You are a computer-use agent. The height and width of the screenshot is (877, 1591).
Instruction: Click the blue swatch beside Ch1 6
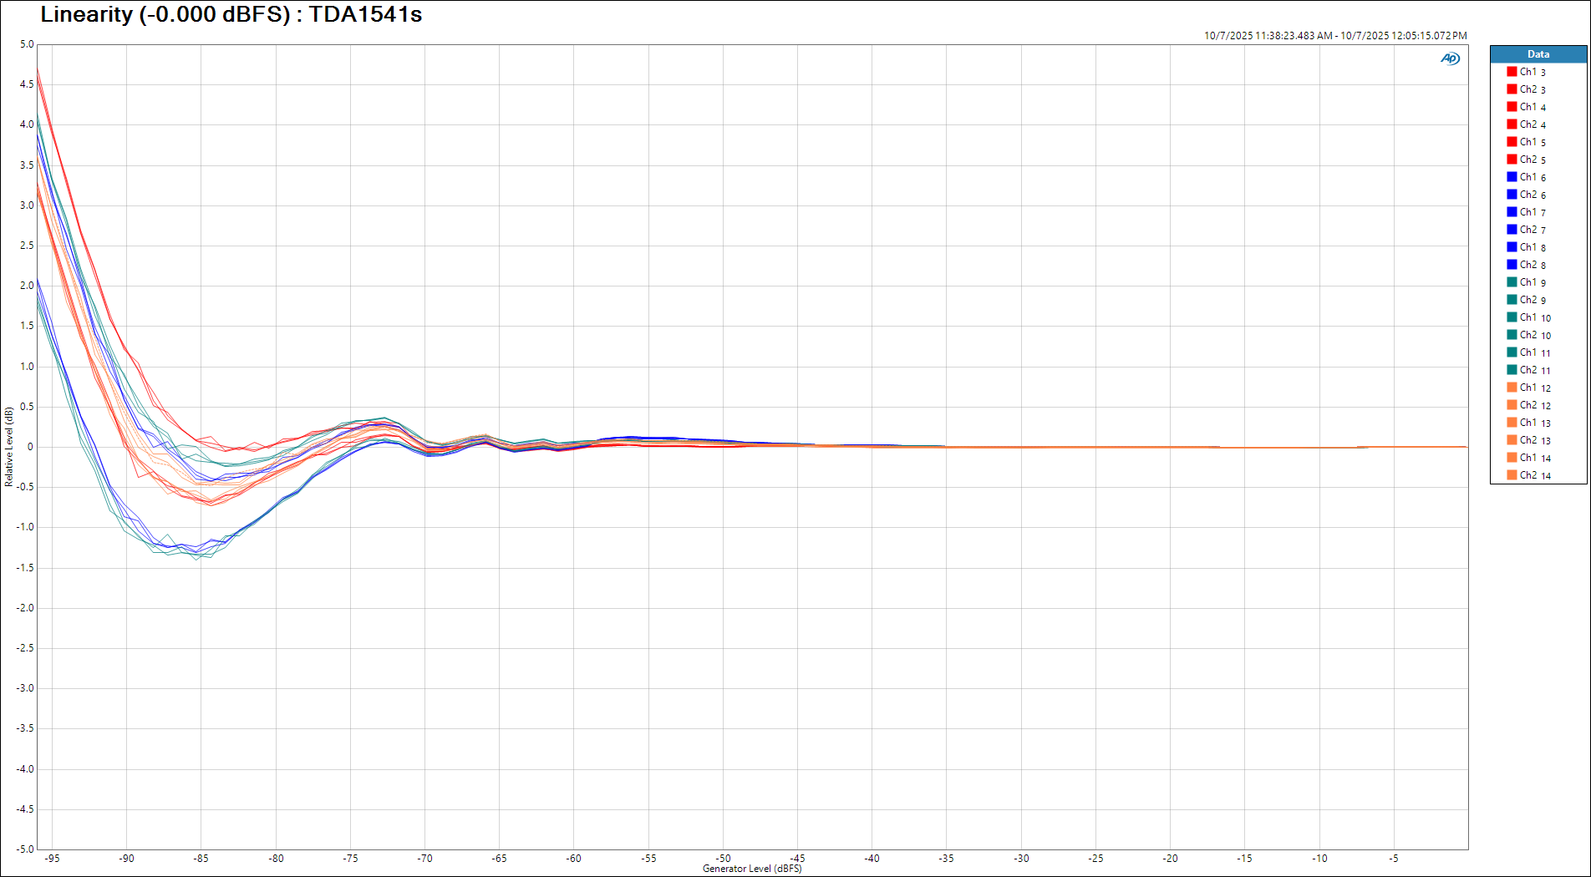(1512, 177)
